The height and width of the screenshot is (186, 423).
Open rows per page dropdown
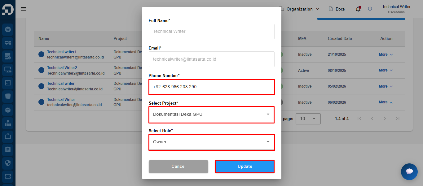(x=308, y=119)
